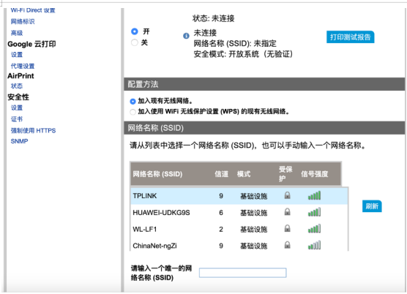This screenshot has width=407, height=294.
Task: Click the 打印测试报告 button
Action: tap(350, 37)
